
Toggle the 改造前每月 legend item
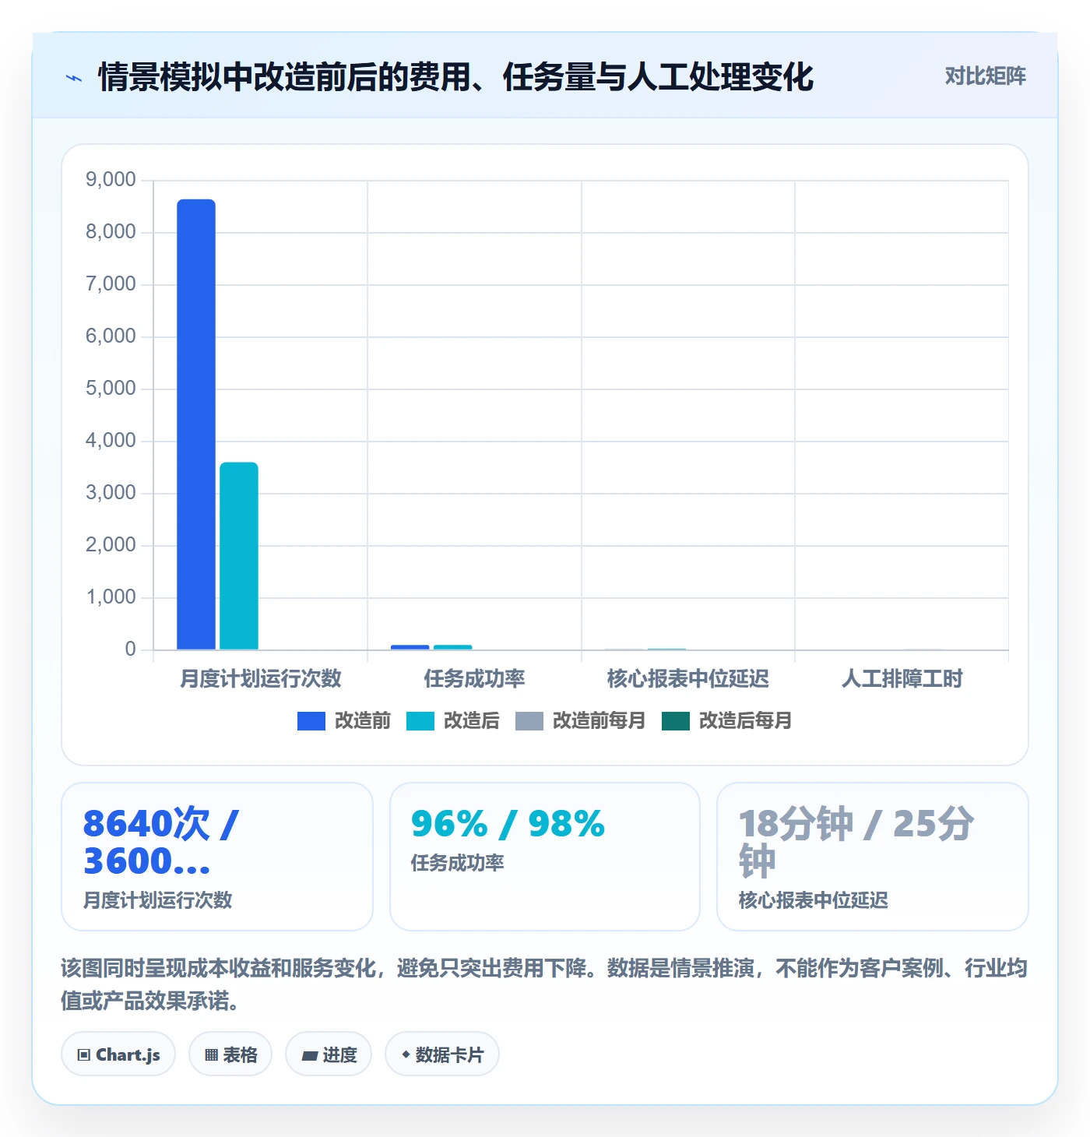point(581,721)
